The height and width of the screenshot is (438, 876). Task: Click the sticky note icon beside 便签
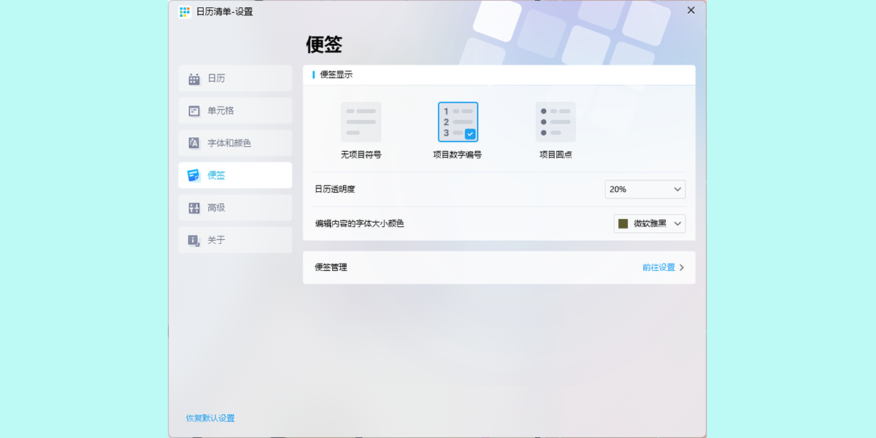194,175
